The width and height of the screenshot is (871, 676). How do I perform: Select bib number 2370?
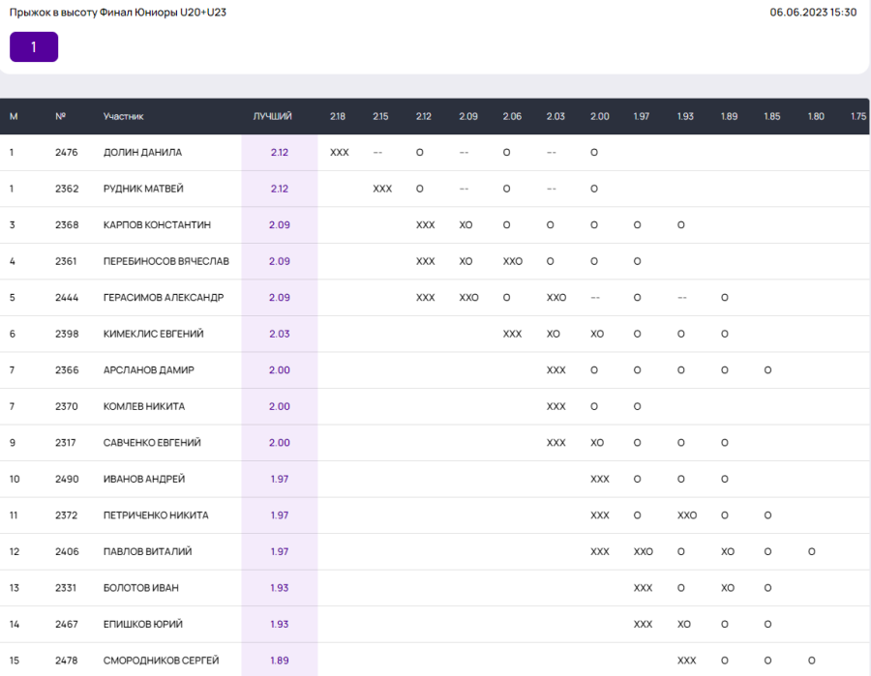[66, 406]
